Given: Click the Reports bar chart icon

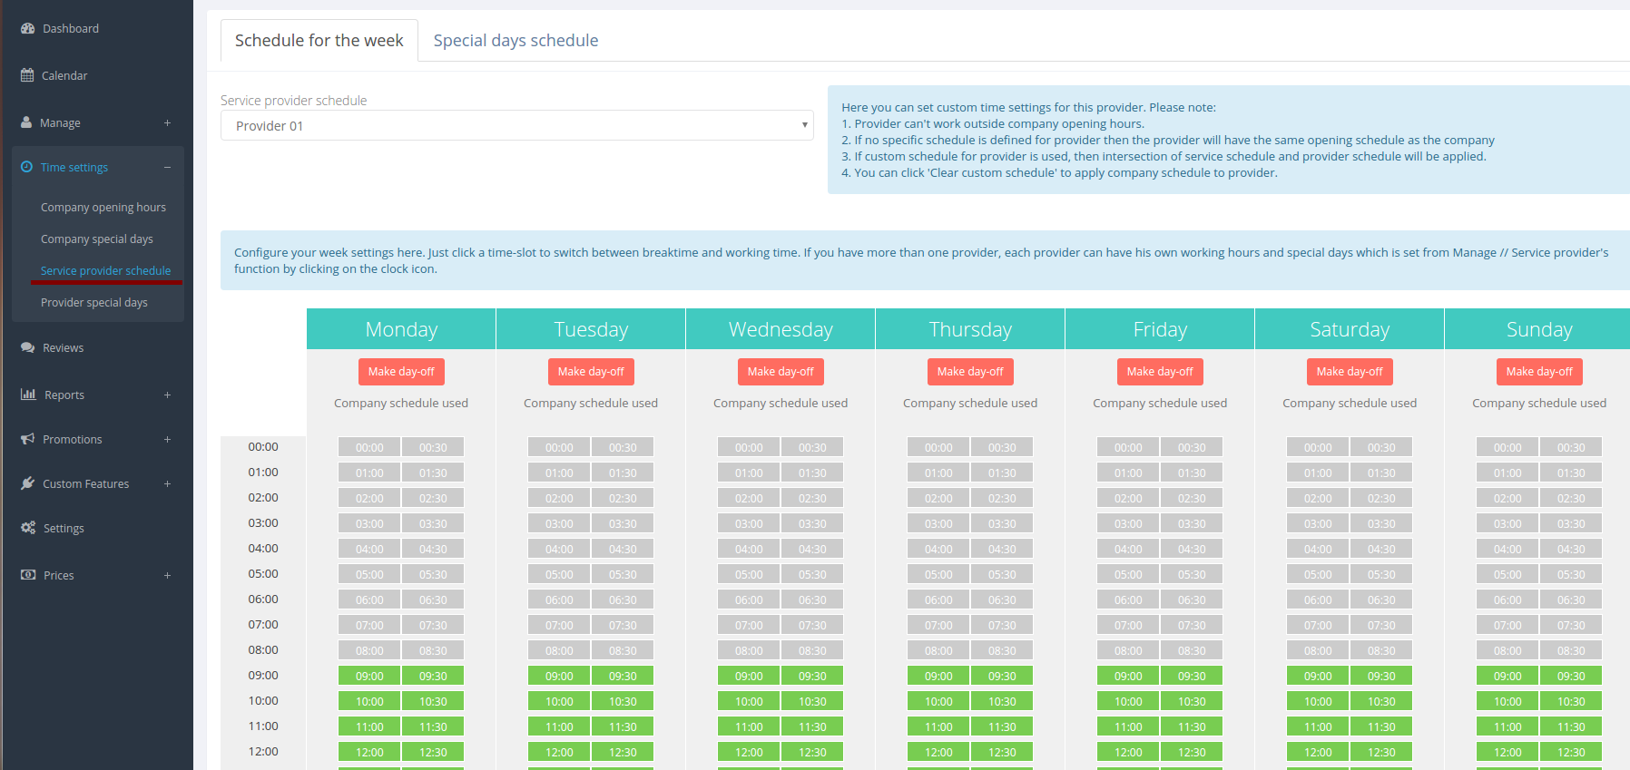Looking at the screenshot, I should coord(28,395).
